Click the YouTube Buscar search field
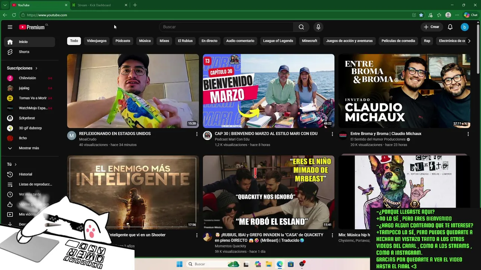Screen dimensions: 481x270 [x=226, y=27]
